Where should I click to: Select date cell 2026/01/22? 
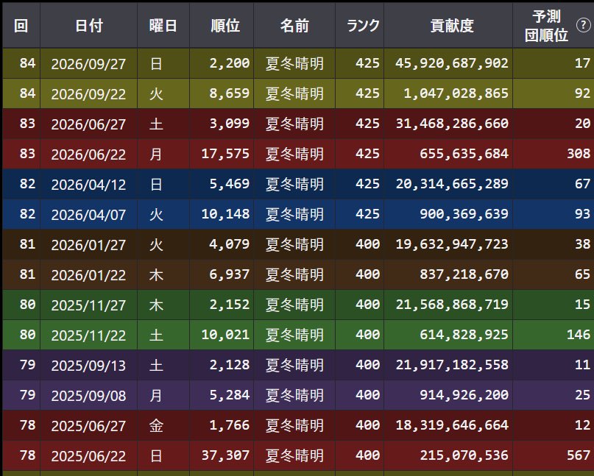point(88,274)
